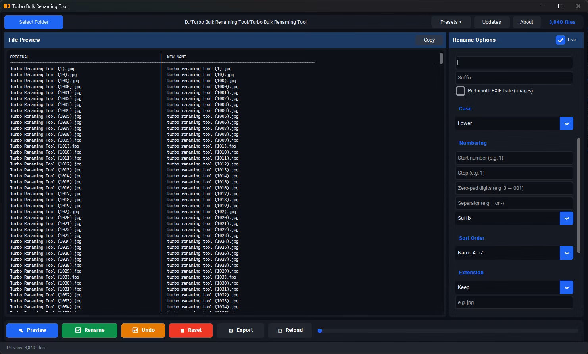The width and height of the screenshot is (588, 354).
Task: Focus the prefix text field above Suffix
Action: pyautogui.click(x=514, y=62)
